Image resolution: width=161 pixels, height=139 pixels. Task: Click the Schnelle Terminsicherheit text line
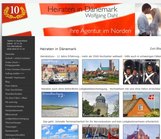(101, 122)
